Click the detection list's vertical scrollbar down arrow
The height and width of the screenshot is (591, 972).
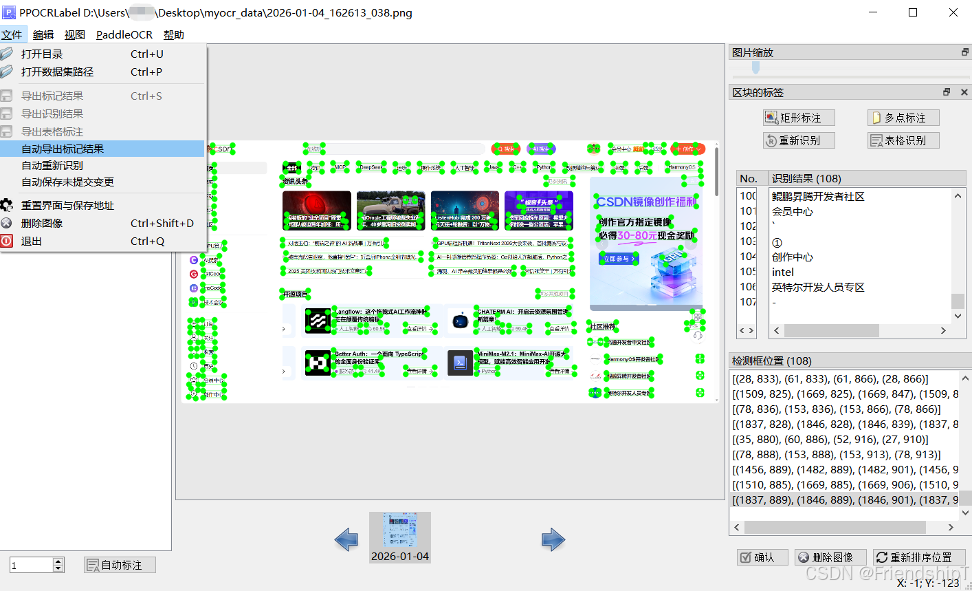click(965, 513)
